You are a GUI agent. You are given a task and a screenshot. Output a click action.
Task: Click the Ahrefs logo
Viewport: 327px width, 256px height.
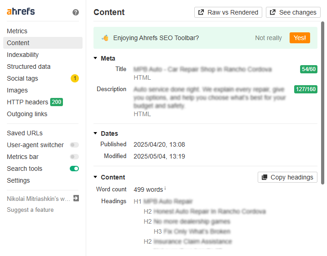tap(21, 12)
